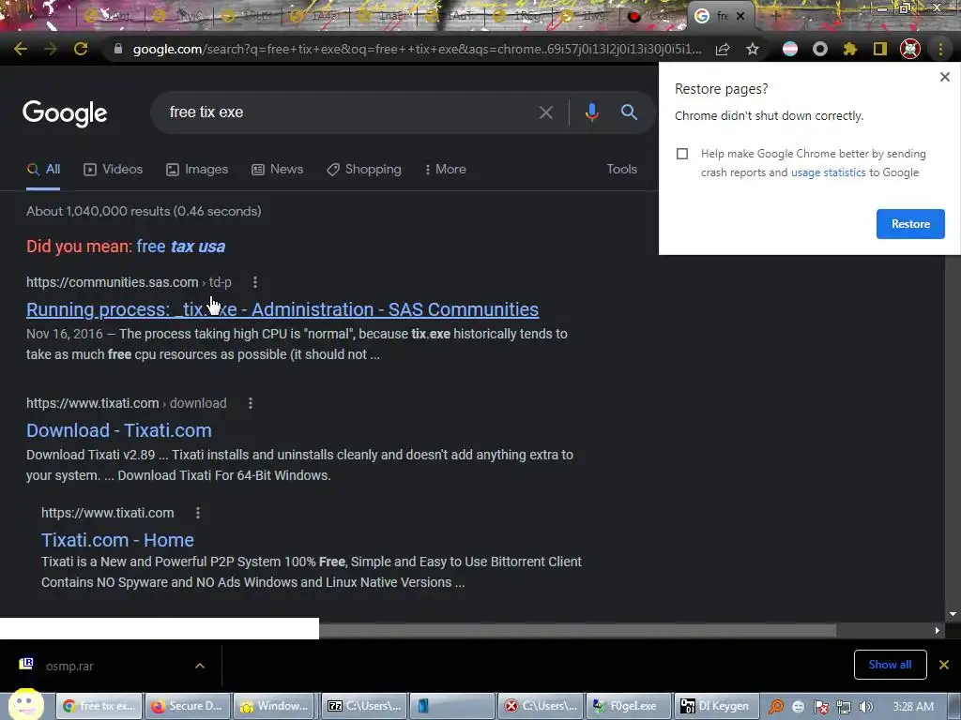Reload the Google search page
961x720 pixels.
coord(81,49)
